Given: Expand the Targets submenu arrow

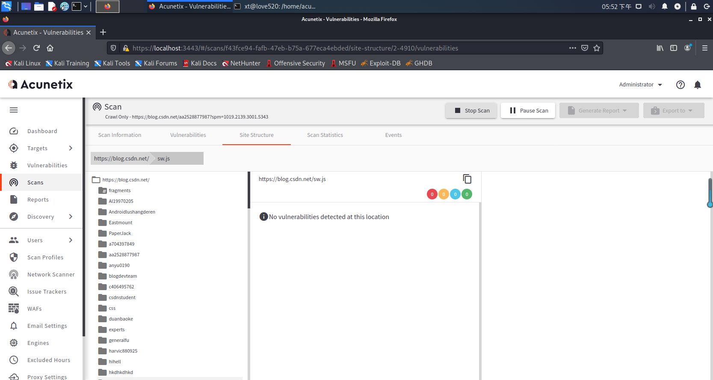Looking at the screenshot, I should 71,148.
